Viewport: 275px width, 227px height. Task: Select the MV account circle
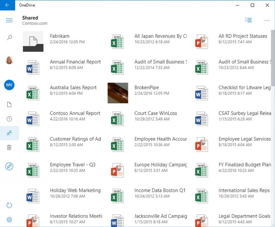(x=9, y=85)
